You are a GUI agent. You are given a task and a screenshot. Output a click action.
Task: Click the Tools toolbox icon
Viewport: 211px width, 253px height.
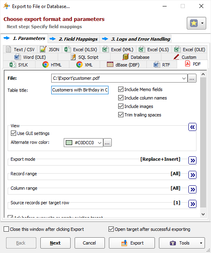(173, 243)
